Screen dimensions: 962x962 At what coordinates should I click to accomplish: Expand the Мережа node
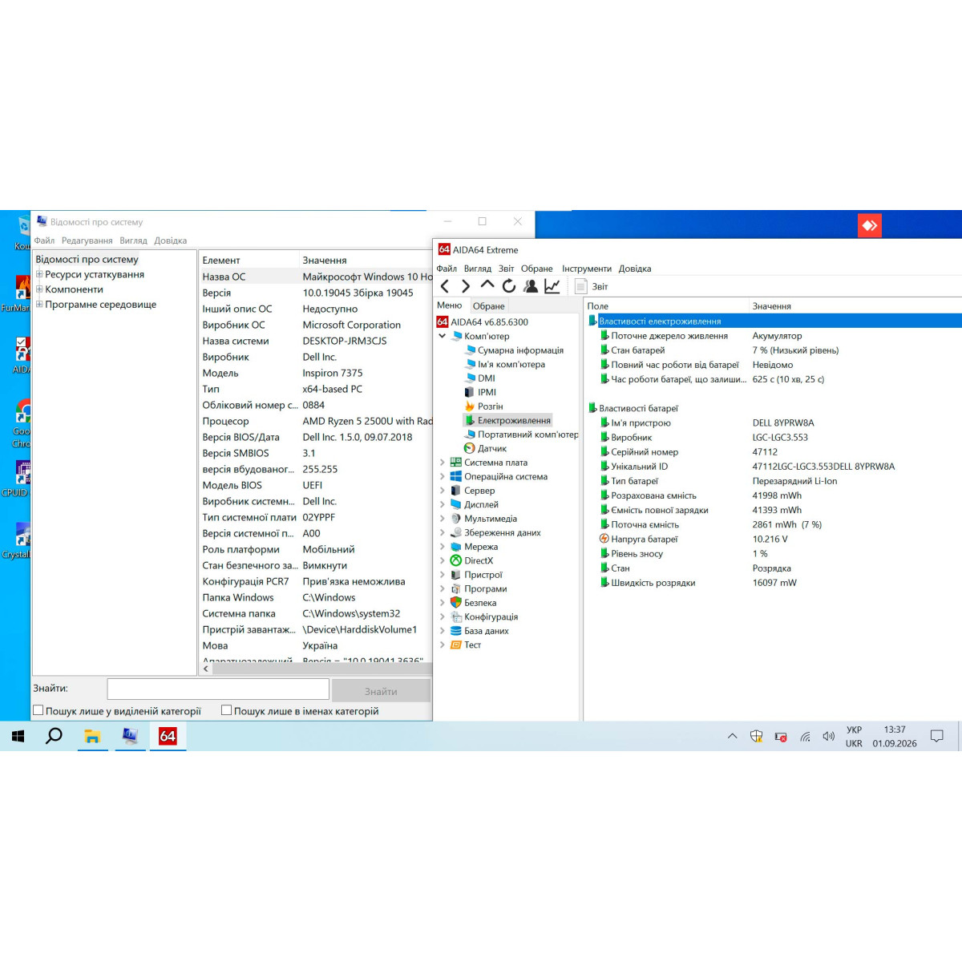click(442, 547)
